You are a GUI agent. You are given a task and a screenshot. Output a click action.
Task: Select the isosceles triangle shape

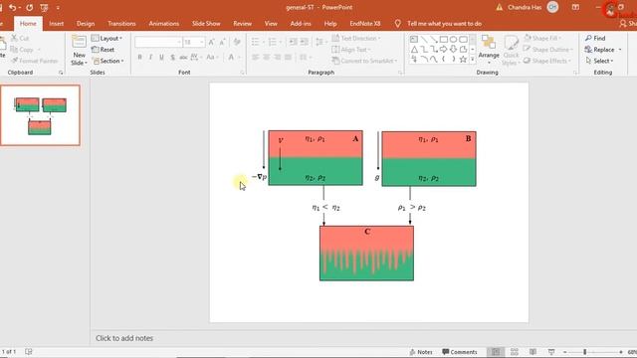pos(414,49)
